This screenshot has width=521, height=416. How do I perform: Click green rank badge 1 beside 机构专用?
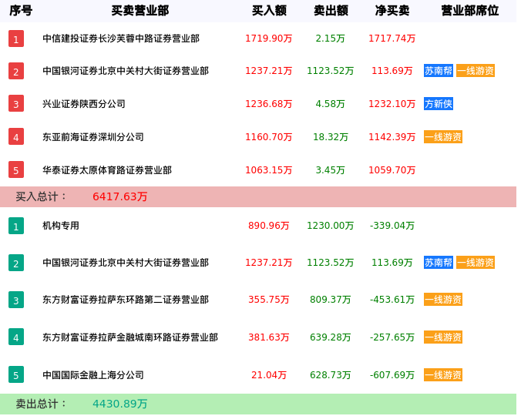click(16, 226)
